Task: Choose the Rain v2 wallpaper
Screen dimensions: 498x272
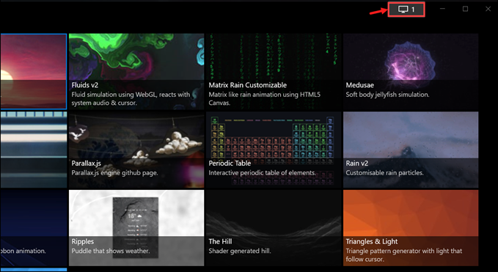Action: [x=411, y=150]
